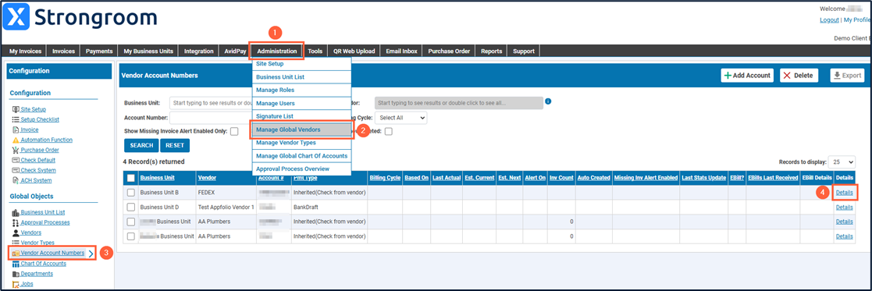Click the Site Setup sidebar icon
The image size is (872, 291).
click(x=16, y=109)
